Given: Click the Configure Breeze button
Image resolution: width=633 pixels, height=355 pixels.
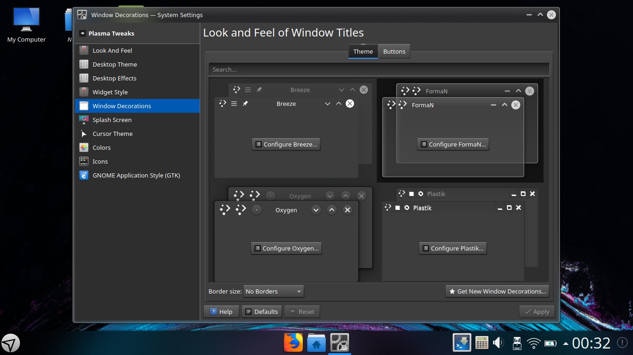Looking at the screenshot, I should pyautogui.click(x=286, y=144).
